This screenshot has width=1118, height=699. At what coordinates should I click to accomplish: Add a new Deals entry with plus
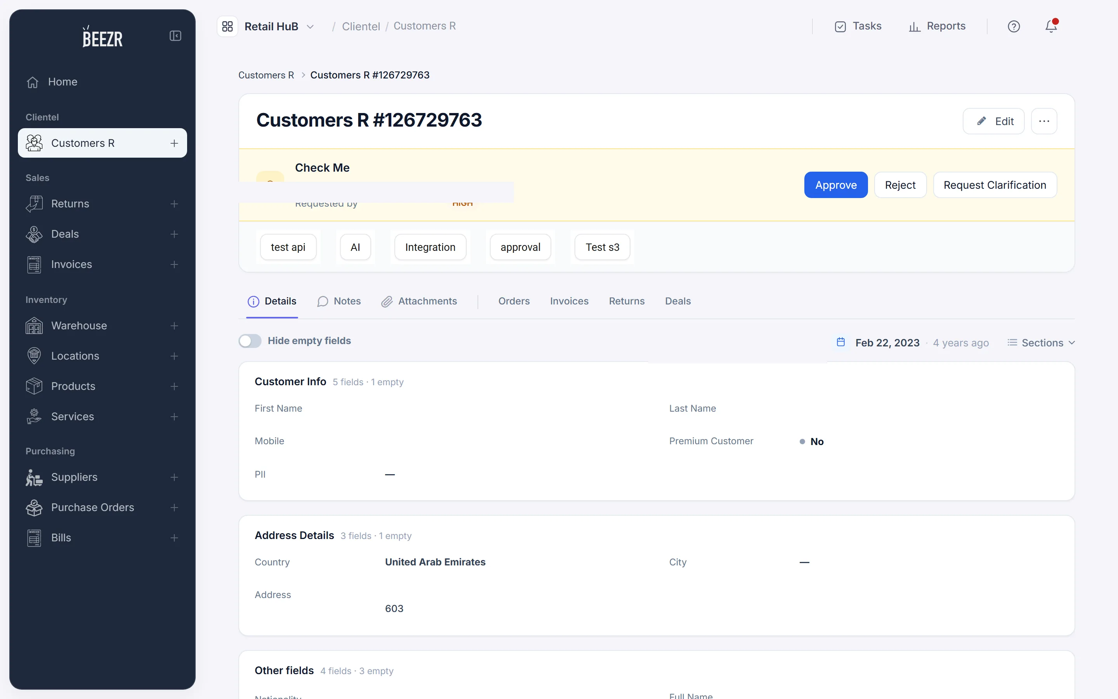point(174,235)
